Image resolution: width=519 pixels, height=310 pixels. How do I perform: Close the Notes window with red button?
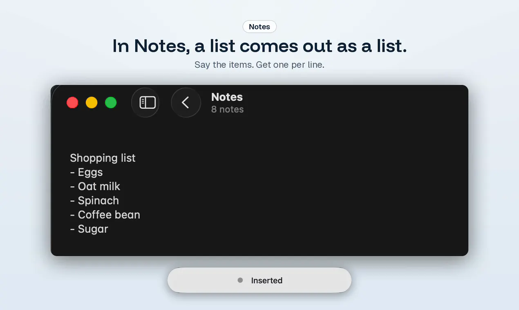point(72,103)
